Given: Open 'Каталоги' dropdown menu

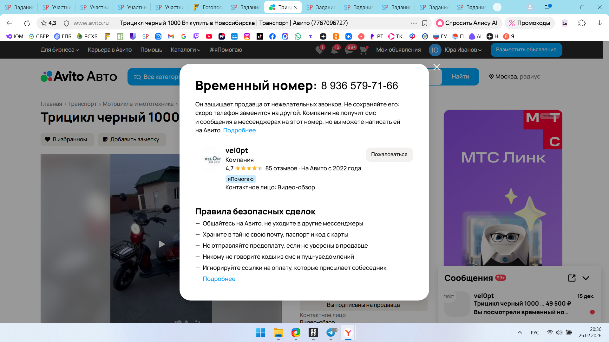Looking at the screenshot, I should [x=185, y=50].
